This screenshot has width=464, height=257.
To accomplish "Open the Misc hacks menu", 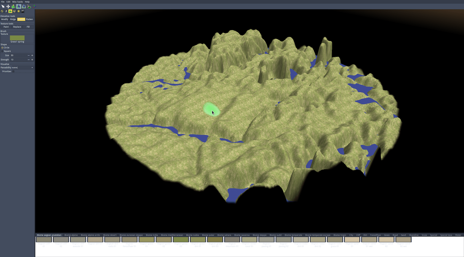I will point(17,2).
